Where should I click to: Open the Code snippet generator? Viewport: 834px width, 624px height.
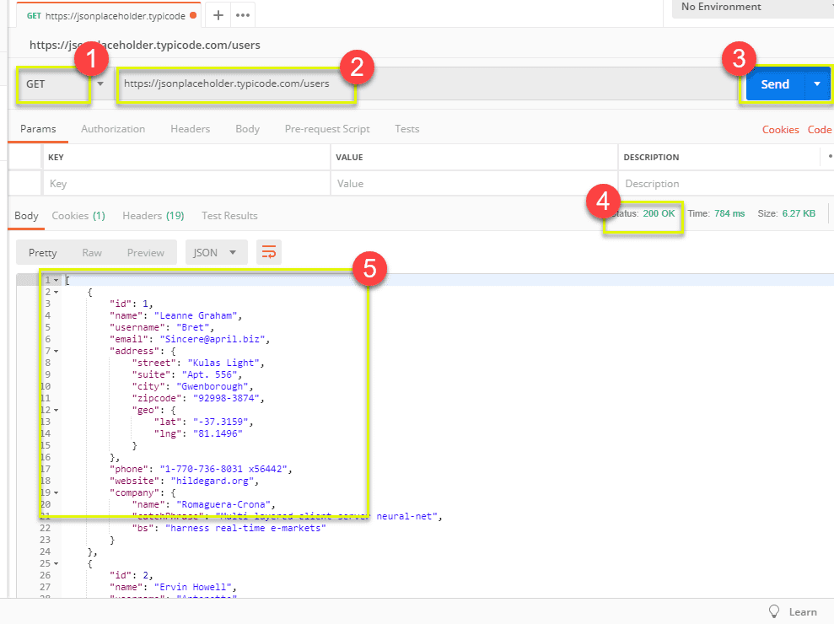pyautogui.click(x=820, y=129)
